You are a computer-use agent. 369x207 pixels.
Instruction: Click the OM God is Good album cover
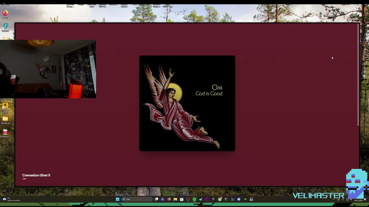pyautogui.click(x=187, y=103)
